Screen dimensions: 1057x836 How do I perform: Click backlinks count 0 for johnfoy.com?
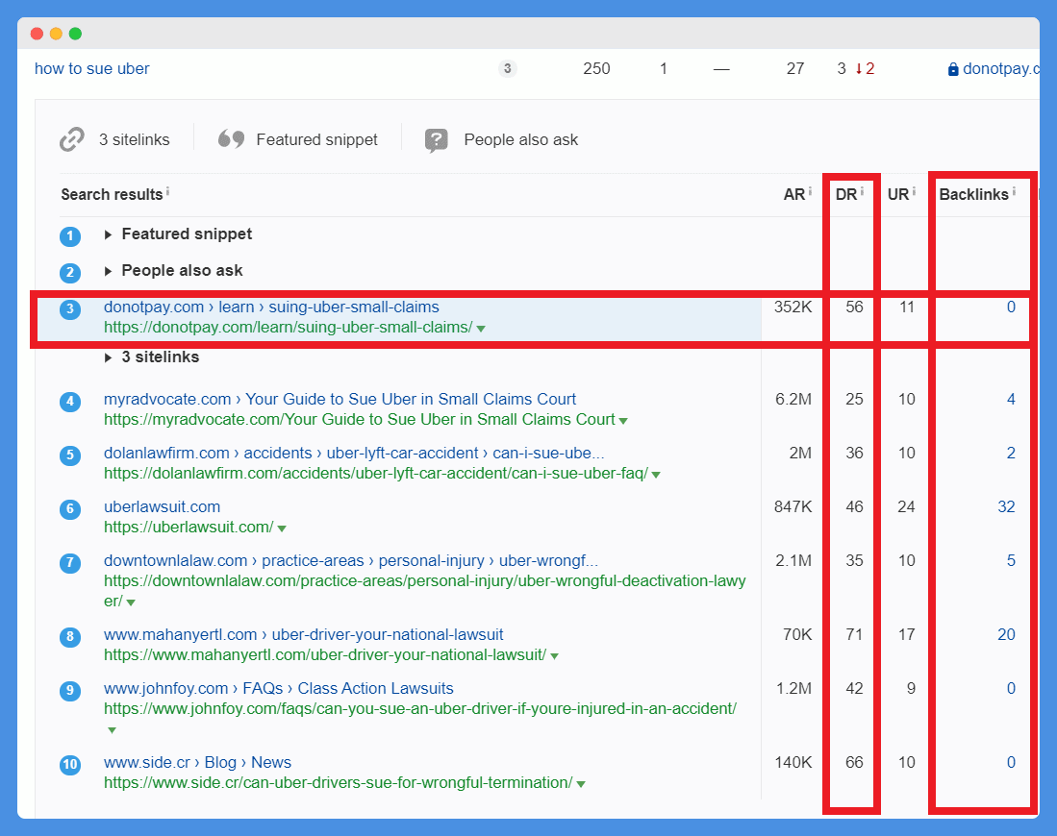[1011, 689]
